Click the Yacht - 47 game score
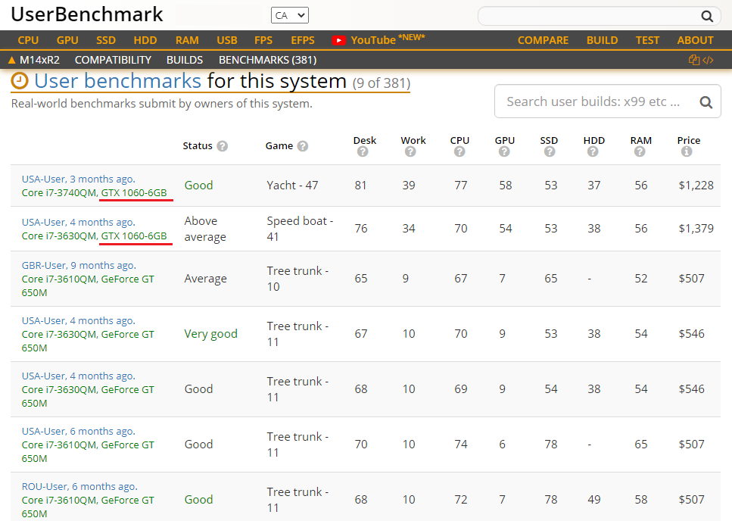Image resolution: width=732 pixels, height=521 pixels. click(292, 186)
